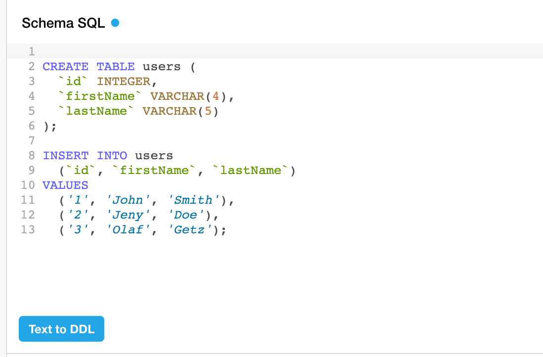Click the 'Smith' string value

[x=193, y=200]
